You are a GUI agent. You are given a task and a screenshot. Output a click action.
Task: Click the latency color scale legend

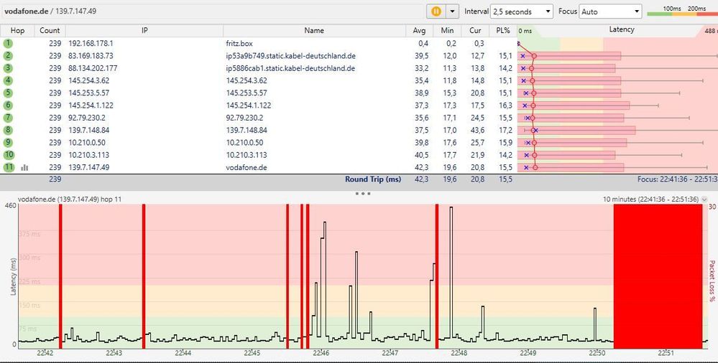682,11
